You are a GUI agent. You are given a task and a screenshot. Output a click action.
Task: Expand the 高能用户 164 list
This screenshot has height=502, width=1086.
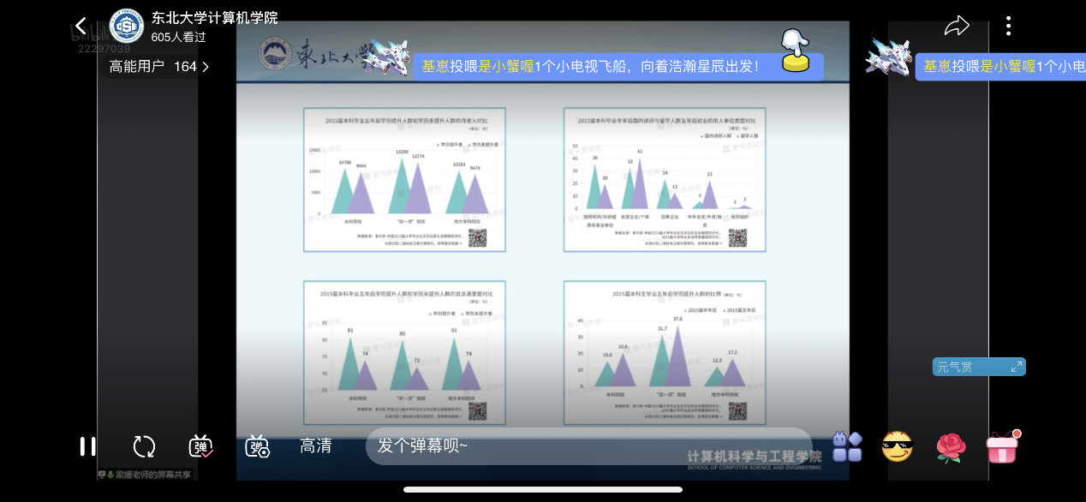point(159,67)
